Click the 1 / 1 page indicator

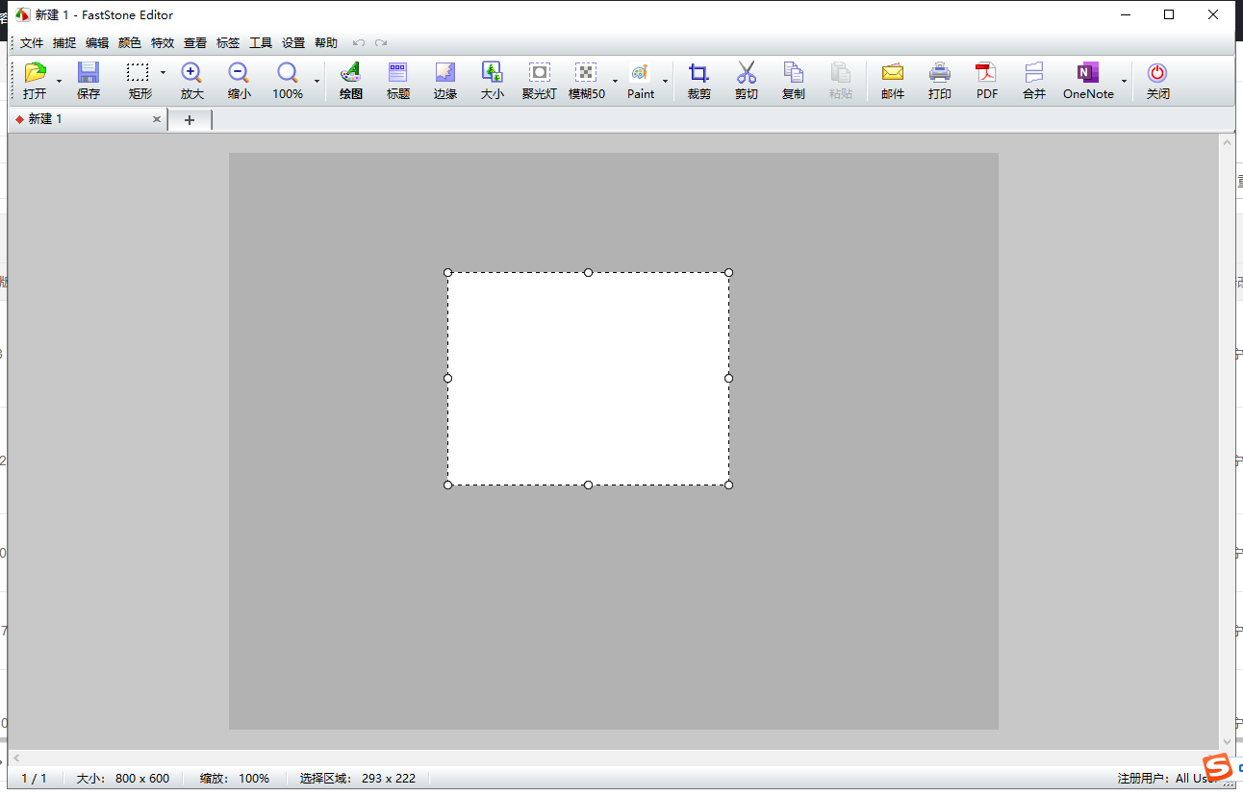34,779
